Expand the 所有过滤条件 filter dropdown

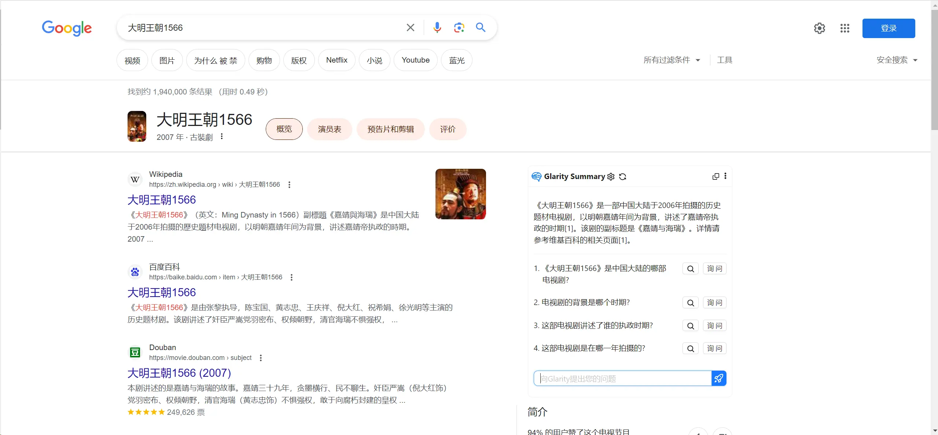coord(672,60)
